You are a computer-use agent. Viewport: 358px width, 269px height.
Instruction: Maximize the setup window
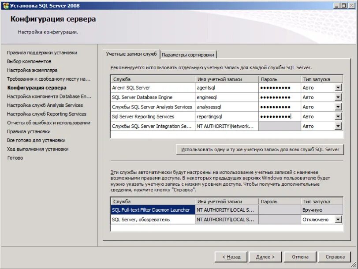343,5
